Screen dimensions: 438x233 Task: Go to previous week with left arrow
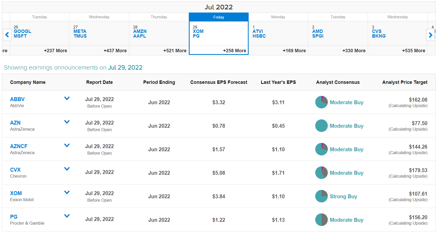(7, 34)
